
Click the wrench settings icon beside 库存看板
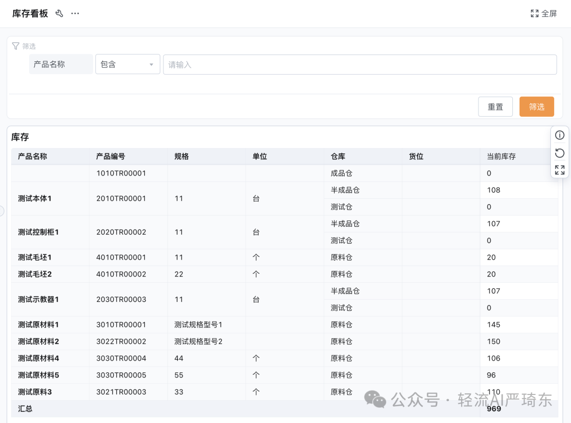click(x=59, y=13)
